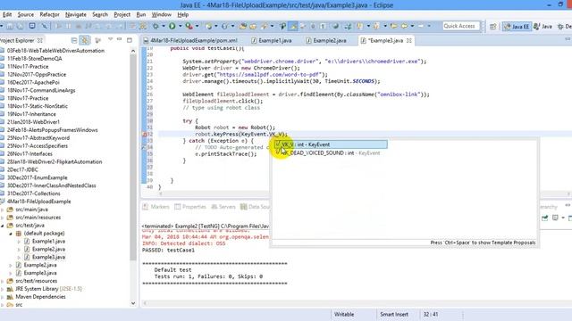Open the terminal/console toolbar icon
The height and width of the screenshot is (321, 572).
(x=32, y=26)
